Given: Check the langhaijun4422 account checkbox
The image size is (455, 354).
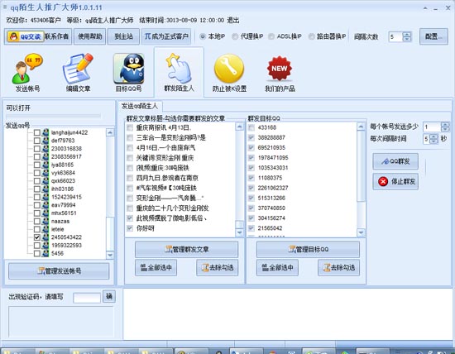Looking at the screenshot, I should (x=37, y=132).
